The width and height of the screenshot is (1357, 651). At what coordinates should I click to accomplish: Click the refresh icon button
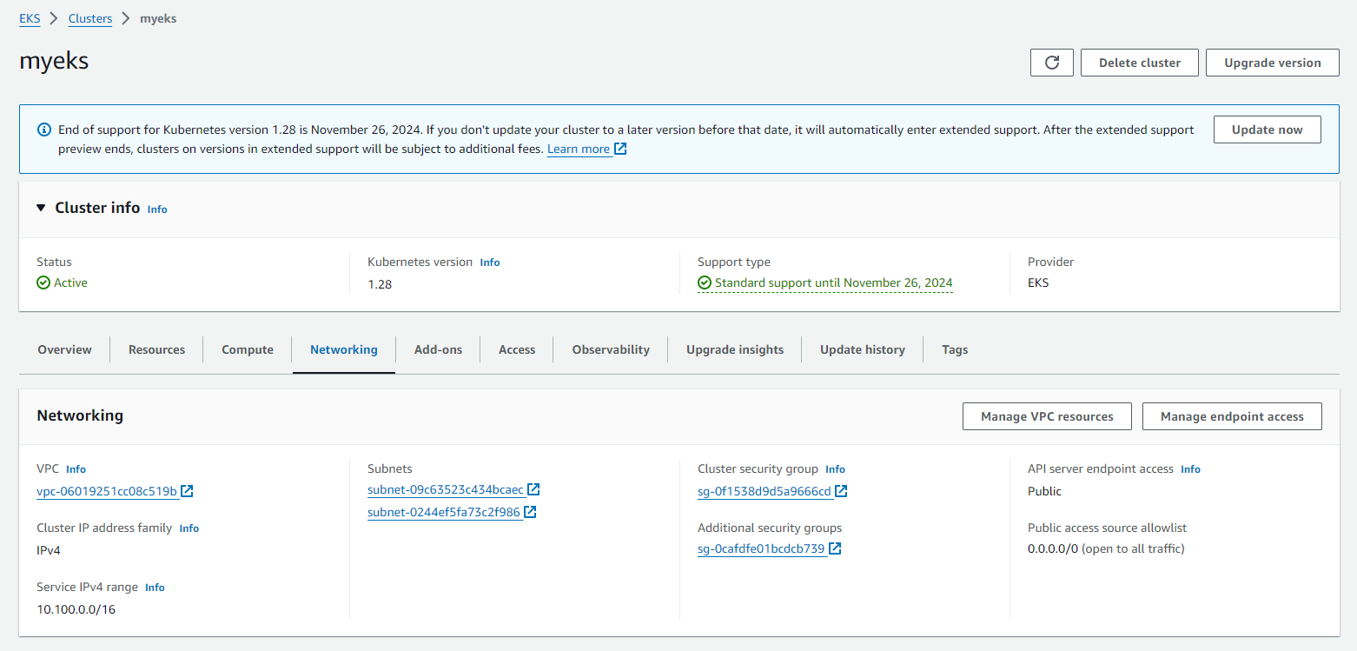point(1052,63)
